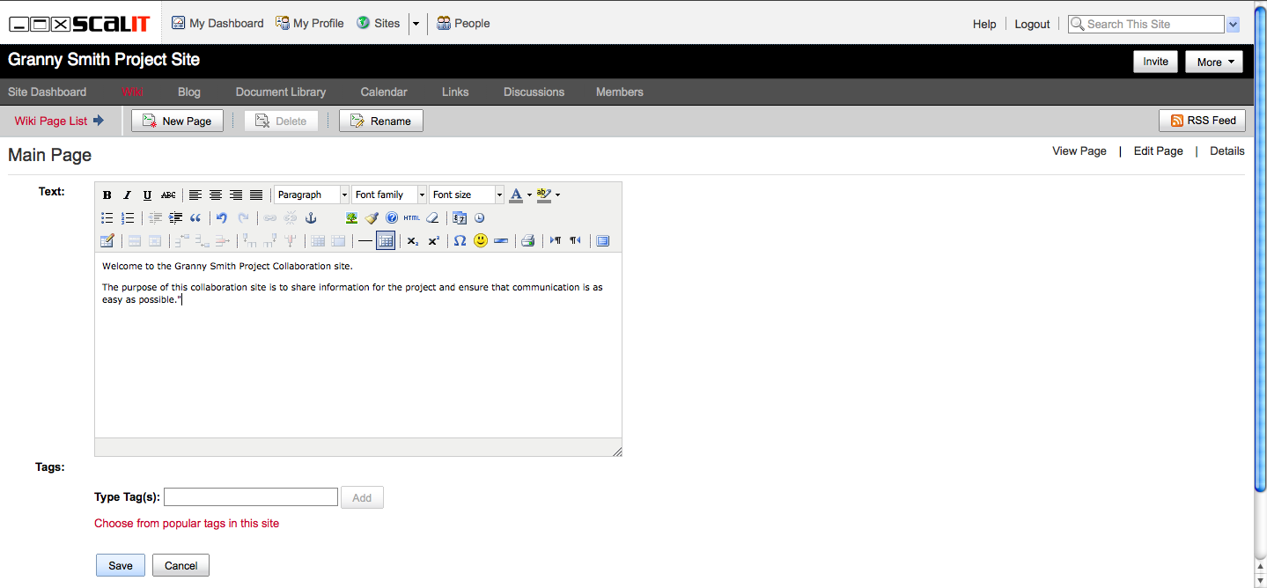Image resolution: width=1267 pixels, height=588 pixels.
Task: Insert current time clock icon
Action: [480, 218]
